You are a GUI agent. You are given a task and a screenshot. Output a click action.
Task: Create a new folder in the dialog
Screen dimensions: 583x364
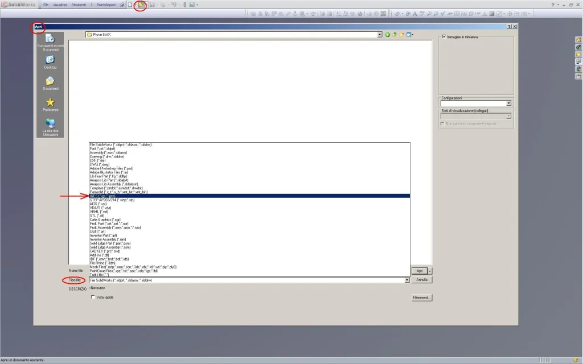pos(401,35)
